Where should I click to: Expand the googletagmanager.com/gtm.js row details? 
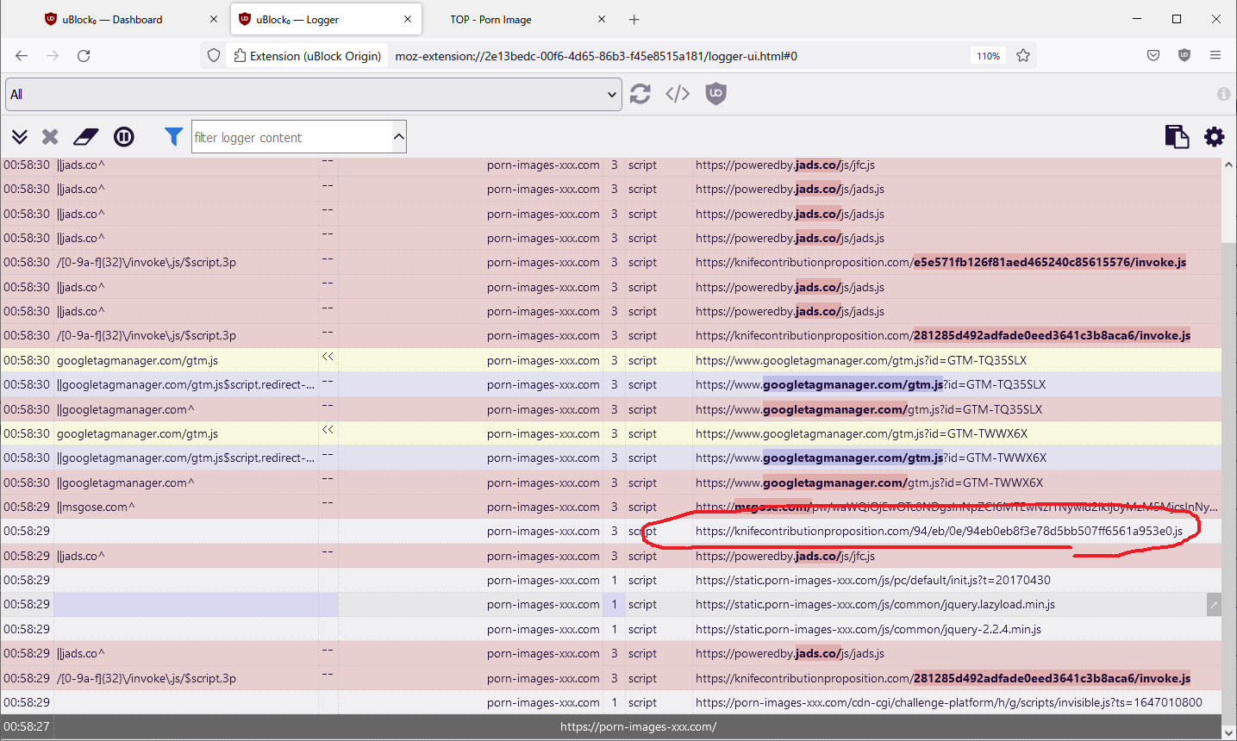click(x=328, y=359)
